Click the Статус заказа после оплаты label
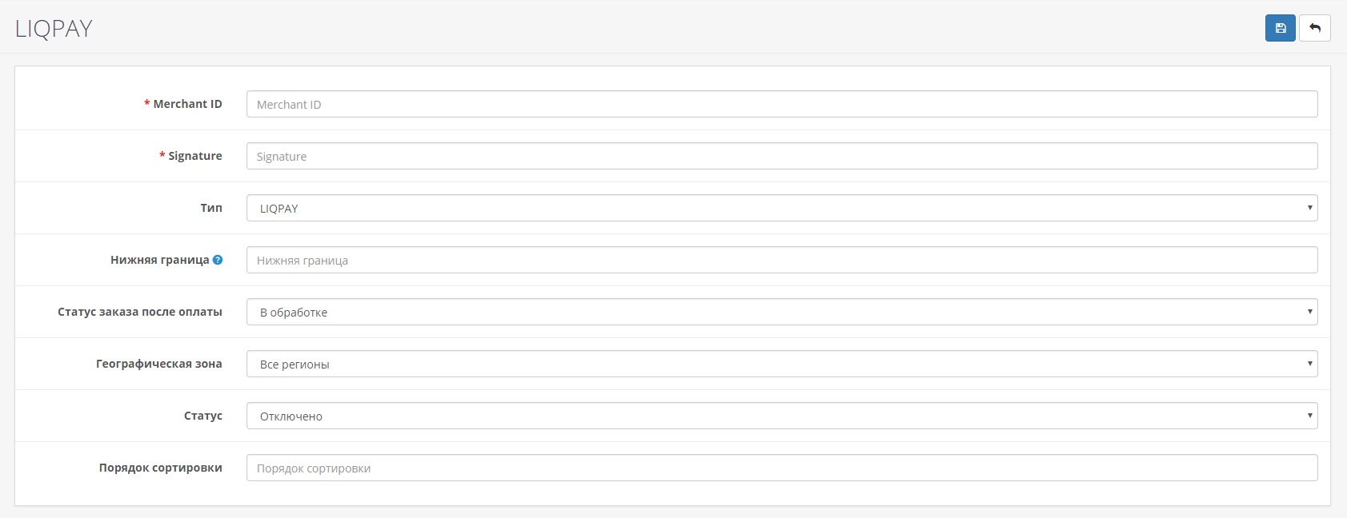The width and height of the screenshot is (1347, 518). 140,312
